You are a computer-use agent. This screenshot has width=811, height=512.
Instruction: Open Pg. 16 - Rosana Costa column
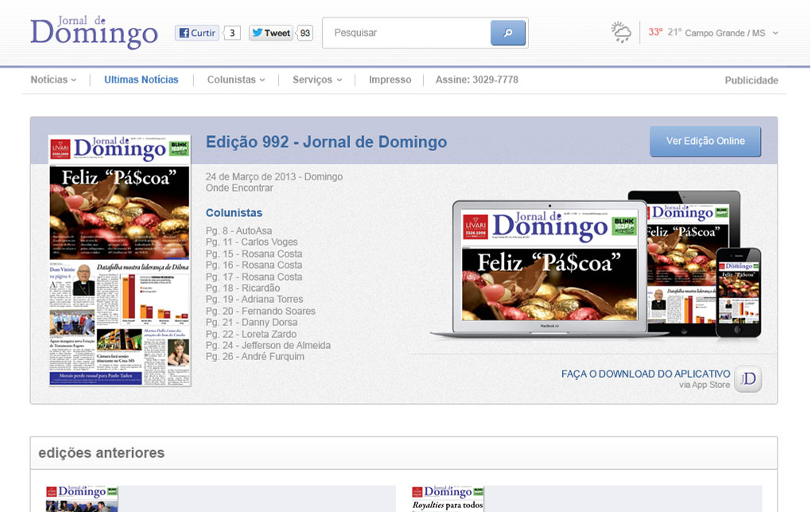(x=254, y=266)
